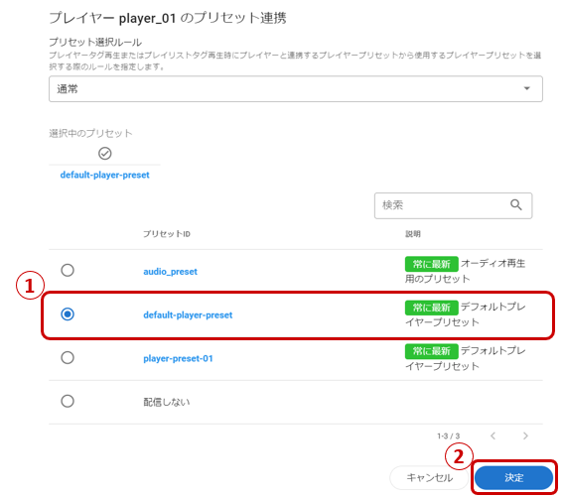
Task: Click the キャンセル button
Action: pyautogui.click(x=429, y=477)
